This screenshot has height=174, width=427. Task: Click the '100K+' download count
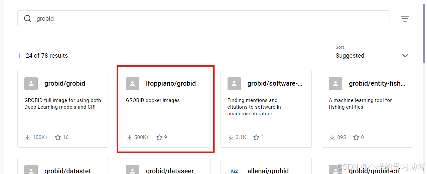40,137
